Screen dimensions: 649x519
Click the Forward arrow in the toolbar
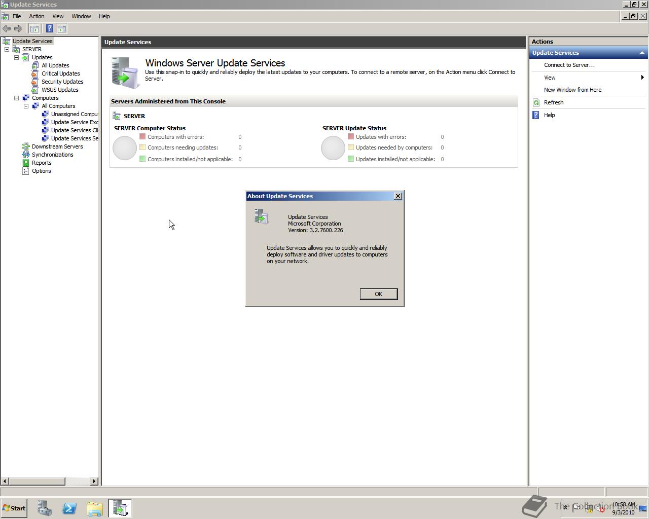18,29
